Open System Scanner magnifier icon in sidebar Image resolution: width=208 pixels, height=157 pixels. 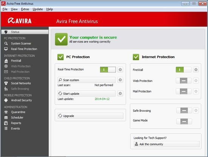point(6,43)
